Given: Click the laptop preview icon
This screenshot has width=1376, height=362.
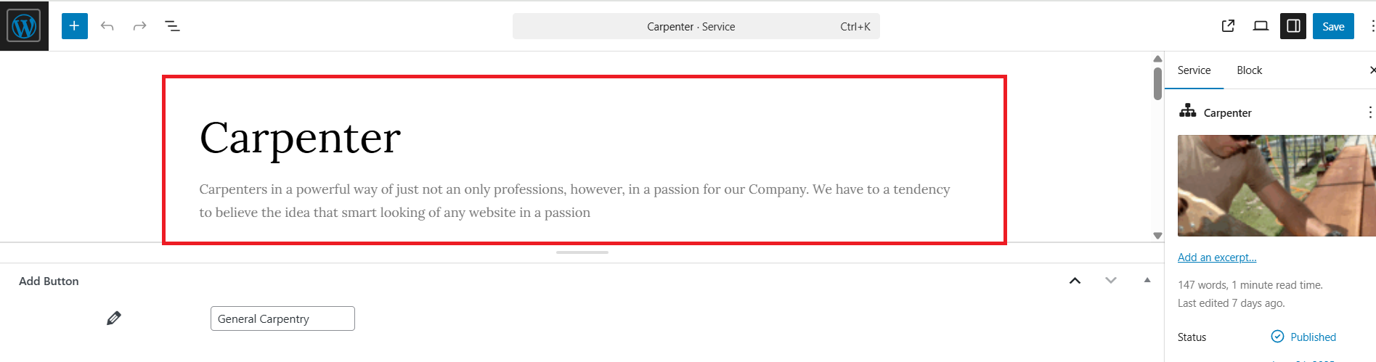Looking at the screenshot, I should (x=1261, y=26).
